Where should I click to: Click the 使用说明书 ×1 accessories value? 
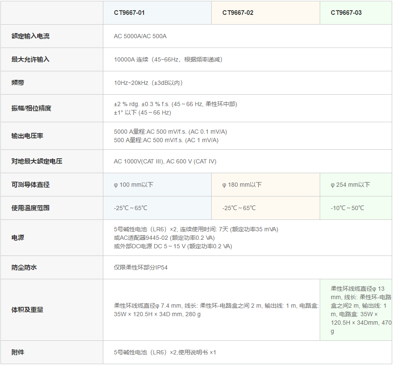165,352
